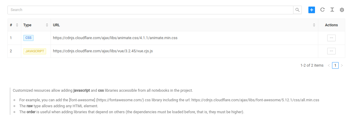This screenshot has width=353, height=121.
Task: Sort table by # column
Action: click(17, 25)
